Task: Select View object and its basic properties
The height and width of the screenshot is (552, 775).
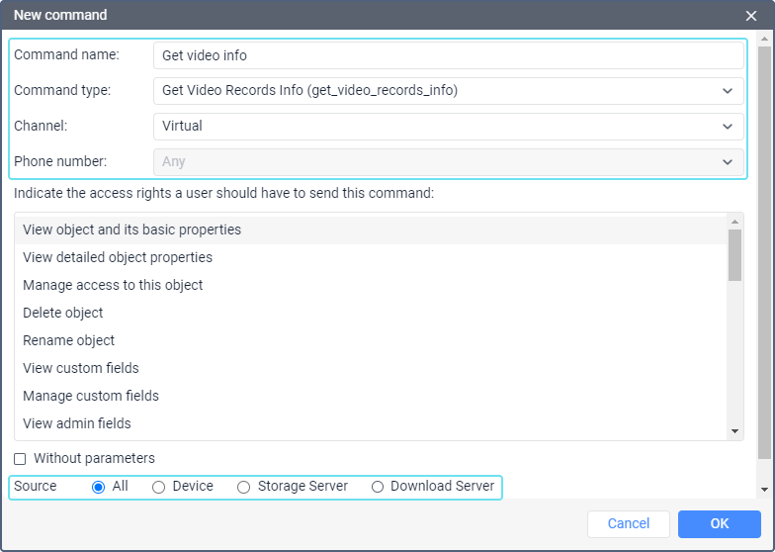Action: [132, 230]
